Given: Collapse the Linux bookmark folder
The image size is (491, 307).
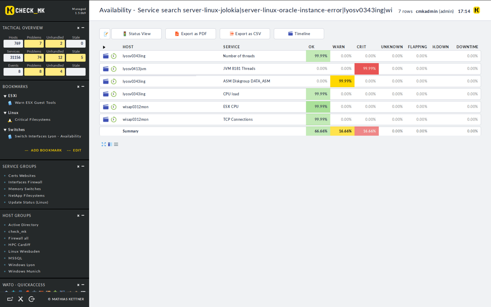Looking at the screenshot, I should pyautogui.click(x=5, y=113).
